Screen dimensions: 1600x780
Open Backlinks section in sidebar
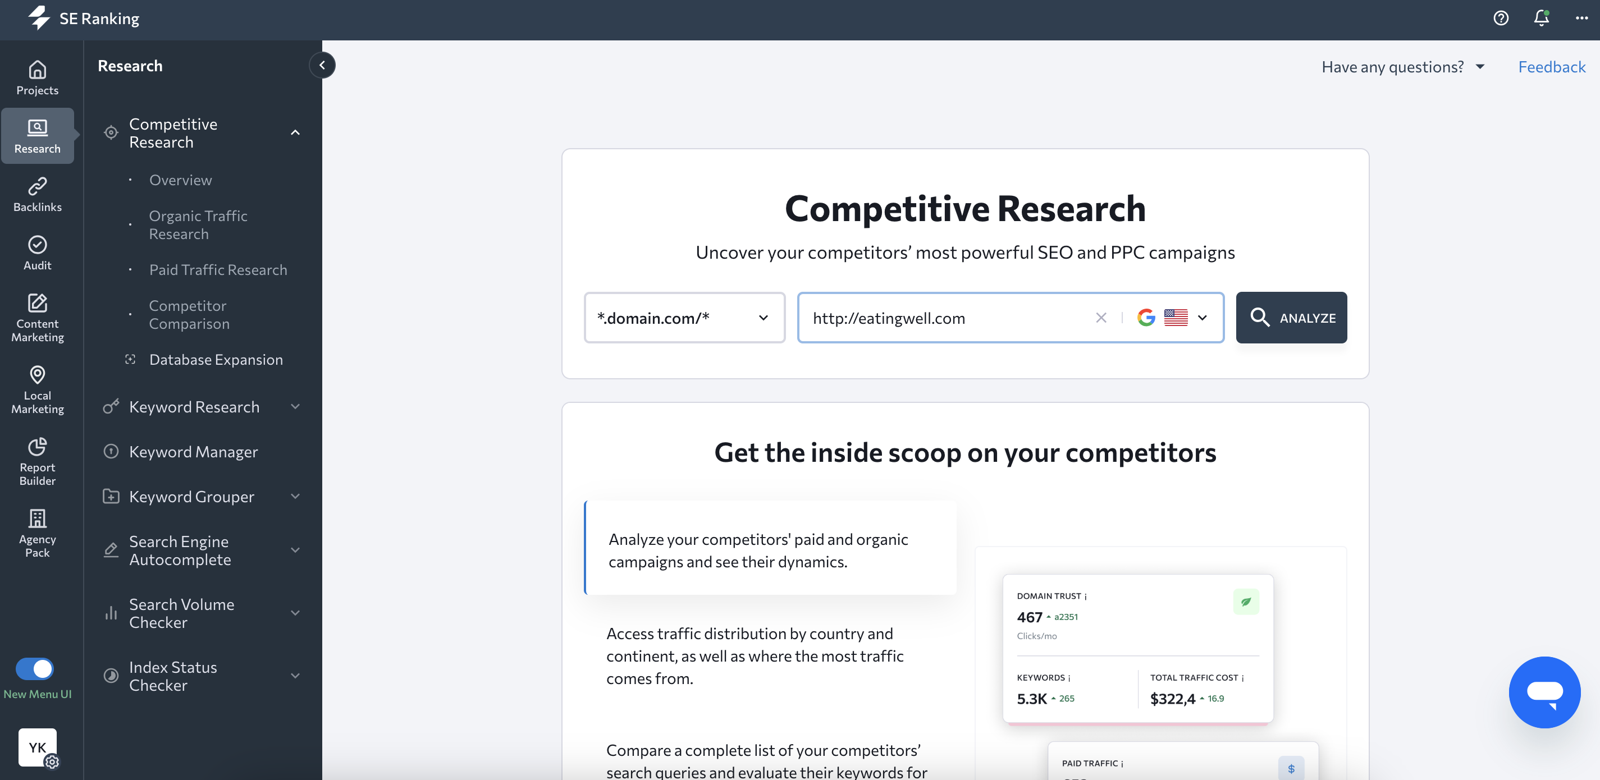click(37, 194)
